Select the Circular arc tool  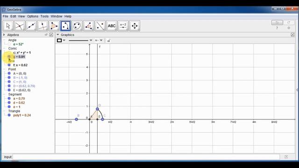65,26
